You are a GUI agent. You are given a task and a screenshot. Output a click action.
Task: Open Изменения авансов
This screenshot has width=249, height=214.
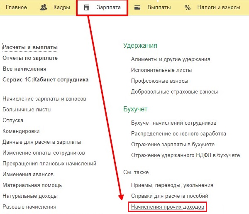point(28,175)
